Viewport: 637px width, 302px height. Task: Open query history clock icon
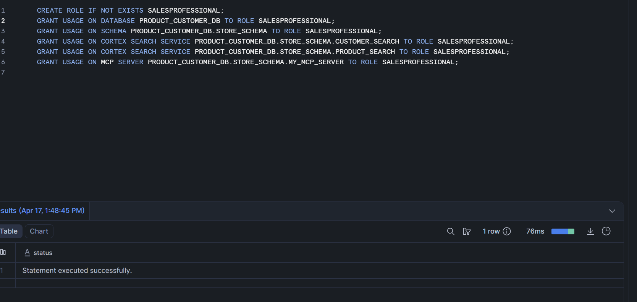tap(606, 231)
